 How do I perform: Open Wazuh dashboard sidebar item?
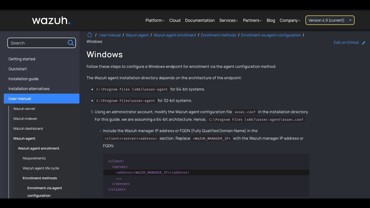28,129
